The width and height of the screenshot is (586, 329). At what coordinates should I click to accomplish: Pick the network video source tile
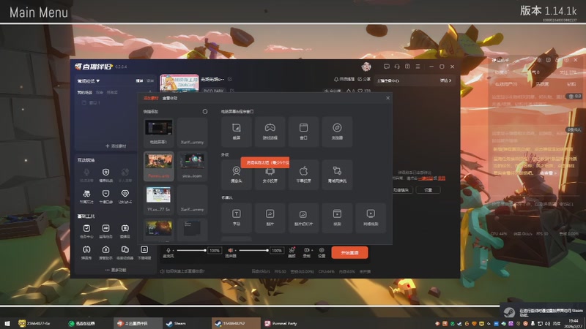pyautogui.click(x=371, y=218)
